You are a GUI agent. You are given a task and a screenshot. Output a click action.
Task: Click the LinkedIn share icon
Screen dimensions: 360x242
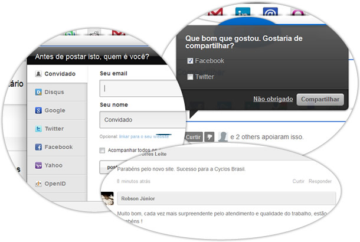243,11
